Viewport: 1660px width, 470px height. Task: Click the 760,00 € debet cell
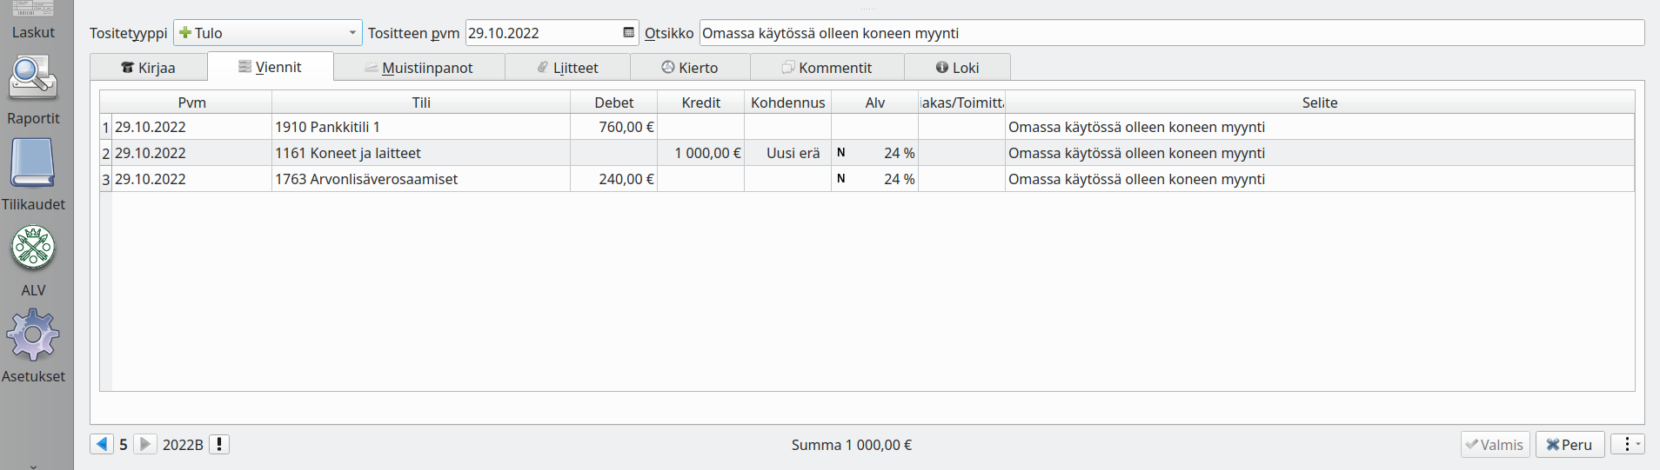coord(614,127)
